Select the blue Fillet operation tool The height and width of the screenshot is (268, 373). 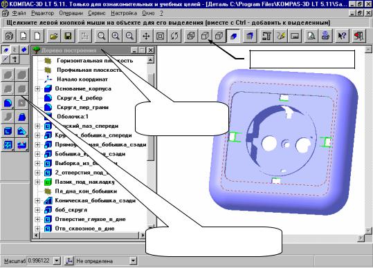pos(8,103)
